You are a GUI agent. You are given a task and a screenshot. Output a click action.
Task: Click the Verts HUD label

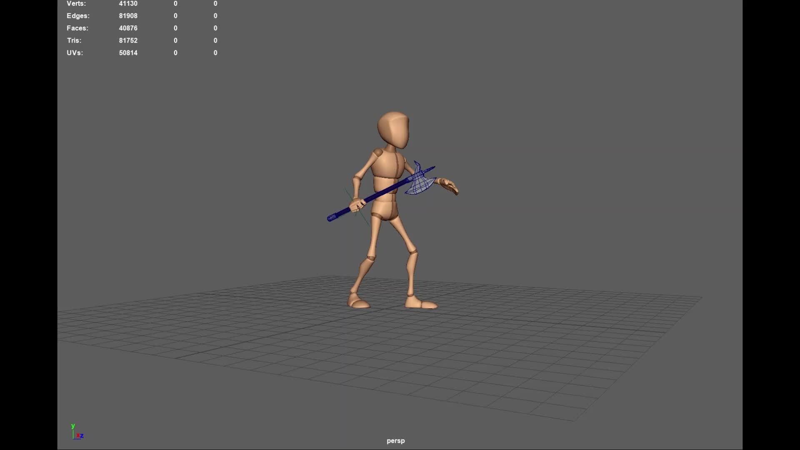coord(76,3)
